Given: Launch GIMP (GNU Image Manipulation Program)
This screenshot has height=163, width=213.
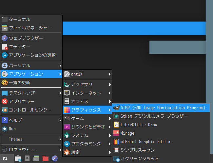Looking at the screenshot, I should [161, 108].
